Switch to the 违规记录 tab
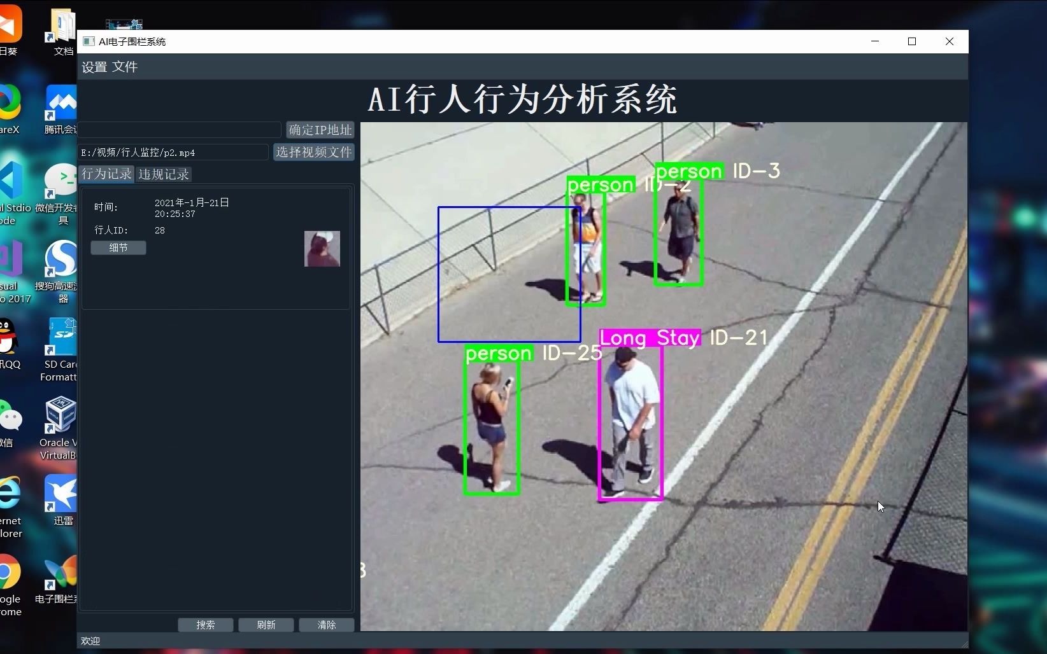Screen dimensions: 1047x654 163,174
